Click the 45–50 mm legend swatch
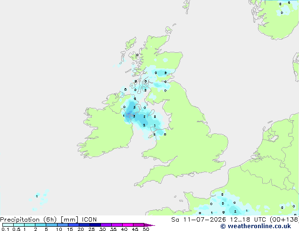 [x=139, y=225]
